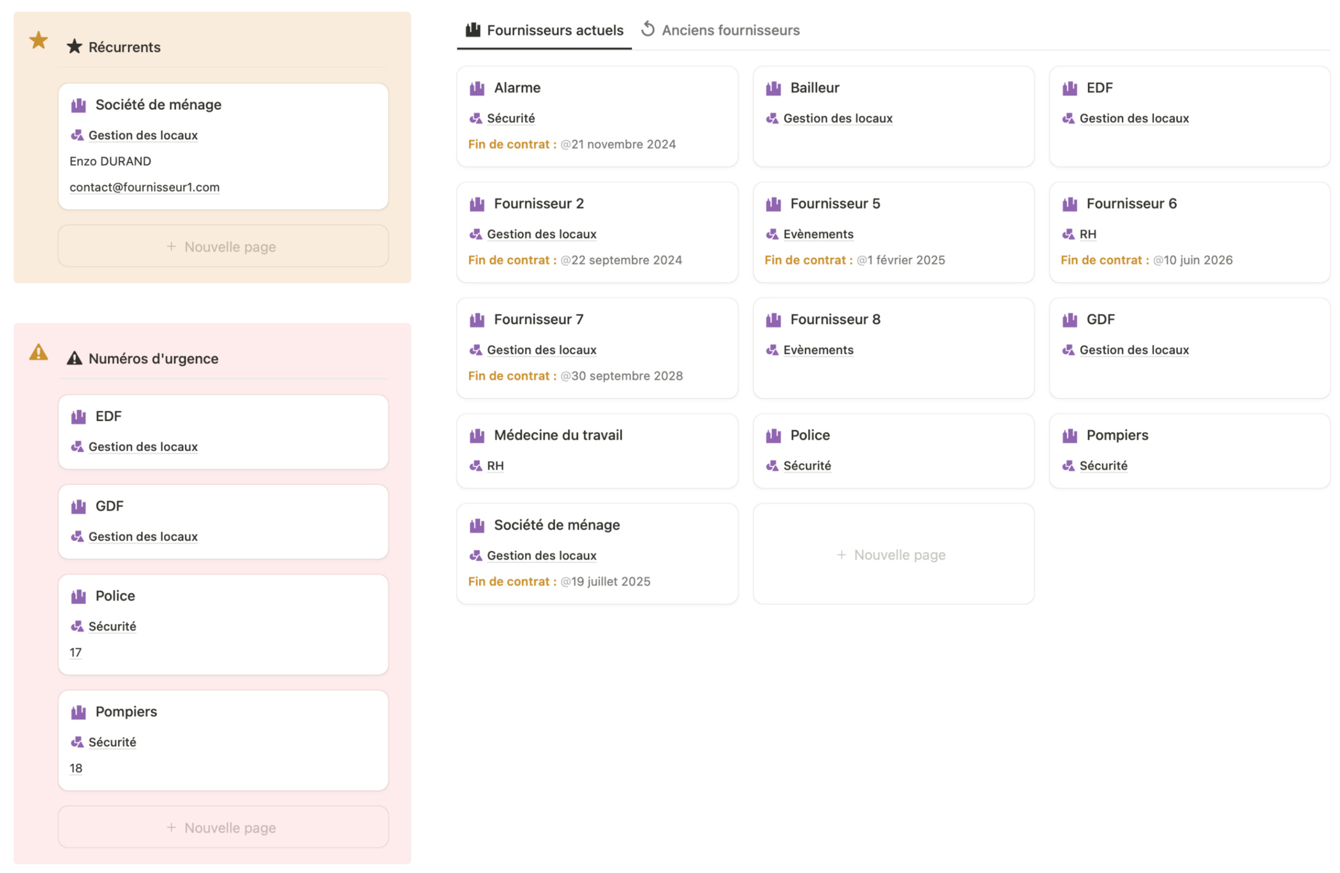Click building icon on Pompiers card in gallery

[1069, 436]
